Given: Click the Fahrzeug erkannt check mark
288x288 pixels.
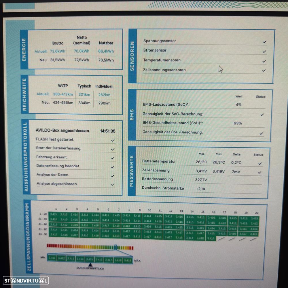Looking at the screenshot, I should pos(113,158).
